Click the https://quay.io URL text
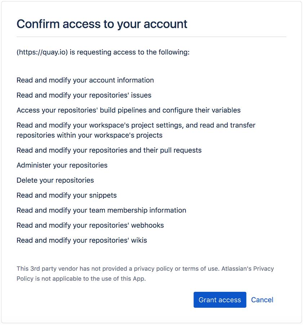This screenshot has height=325, width=303. (x=43, y=52)
